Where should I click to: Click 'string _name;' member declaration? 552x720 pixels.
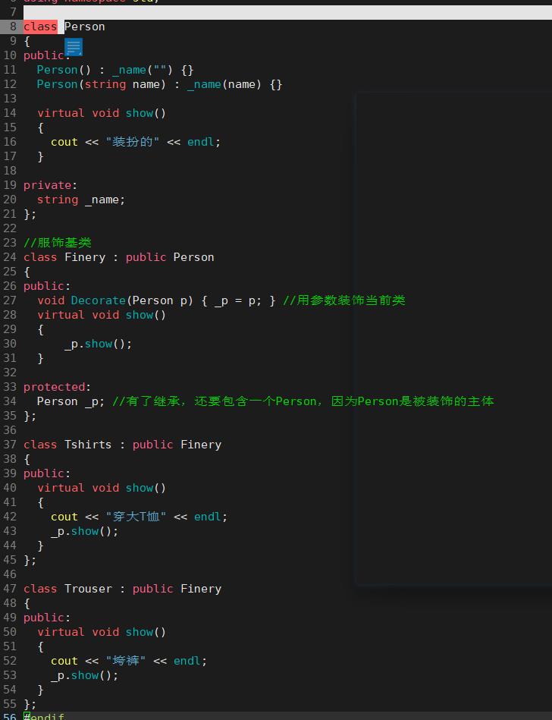click(81, 200)
